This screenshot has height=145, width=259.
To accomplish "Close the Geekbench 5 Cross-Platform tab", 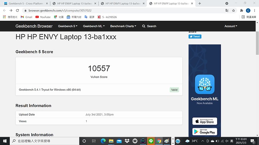I will [47, 4].
